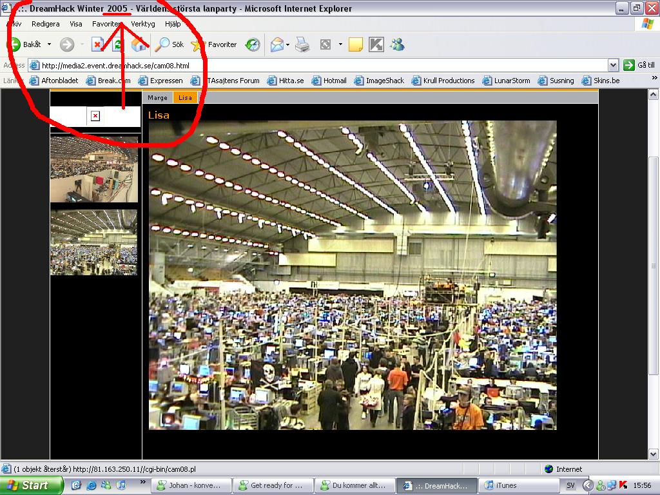Viewport: 660px width, 495px height.
Task: Switch to the Marge camera tab
Action: coord(157,98)
